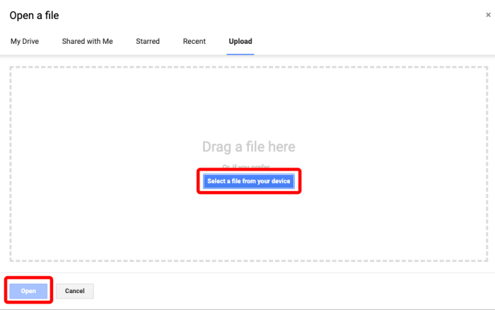Screen dimensions: 495x310
Task: Click the 'Or, if you prefer' caption
Action: pos(248,167)
